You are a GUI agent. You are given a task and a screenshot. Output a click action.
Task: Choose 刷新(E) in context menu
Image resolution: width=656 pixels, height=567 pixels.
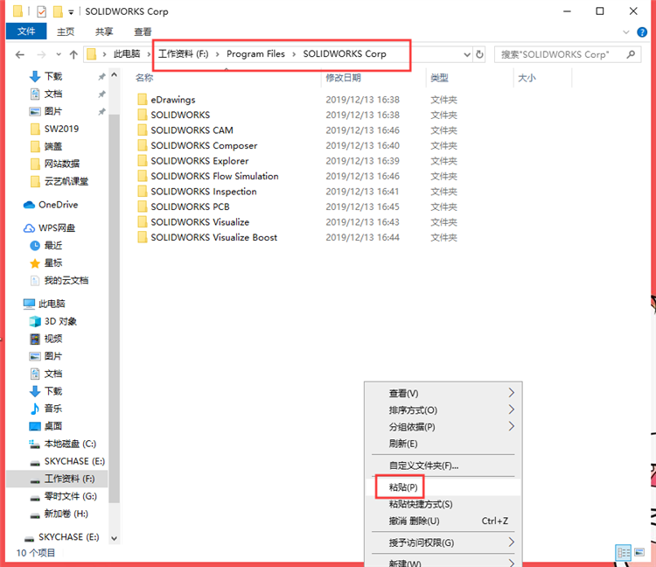click(x=443, y=444)
